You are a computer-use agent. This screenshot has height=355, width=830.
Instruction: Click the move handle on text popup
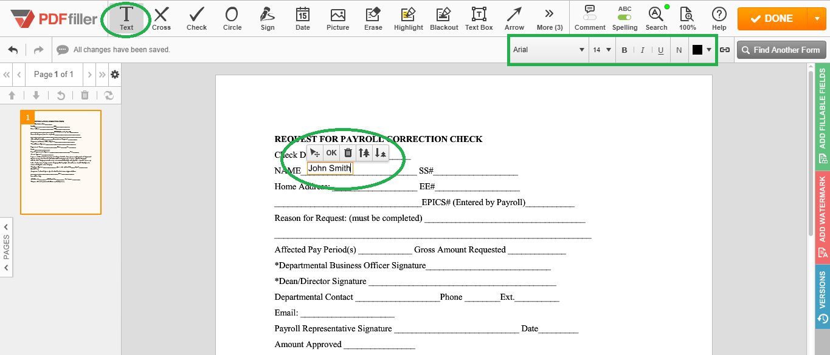click(314, 153)
